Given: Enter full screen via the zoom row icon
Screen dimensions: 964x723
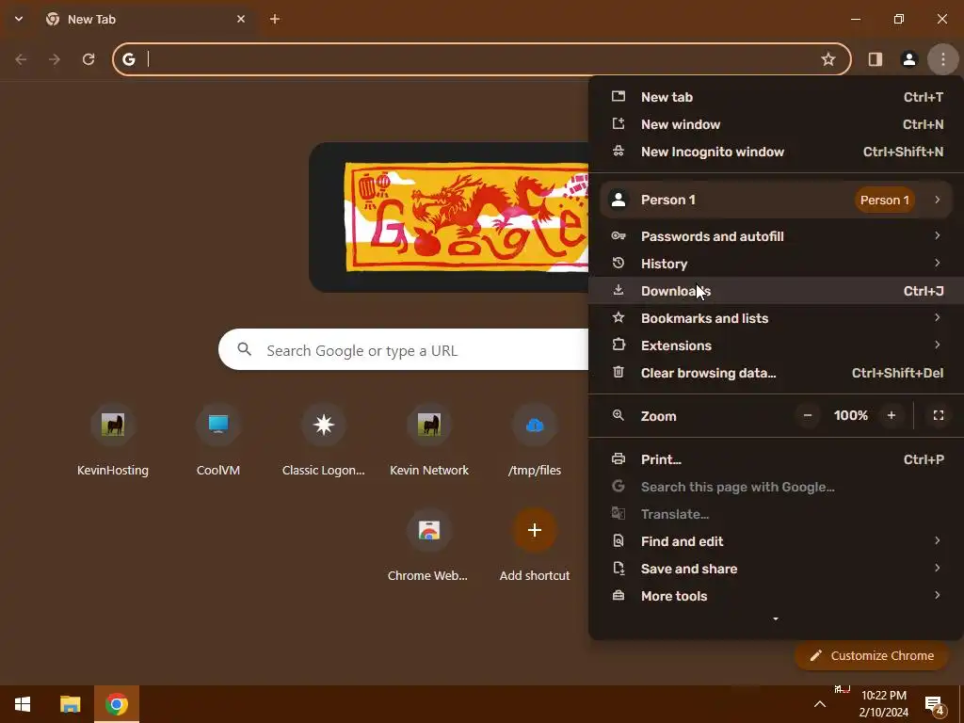Looking at the screenshot, I should [x=939, y=415].
